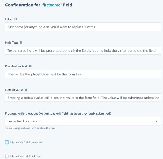Click into the Help Text input box
Viewport: 163px width, 159px height.
[x=83, y=50]
